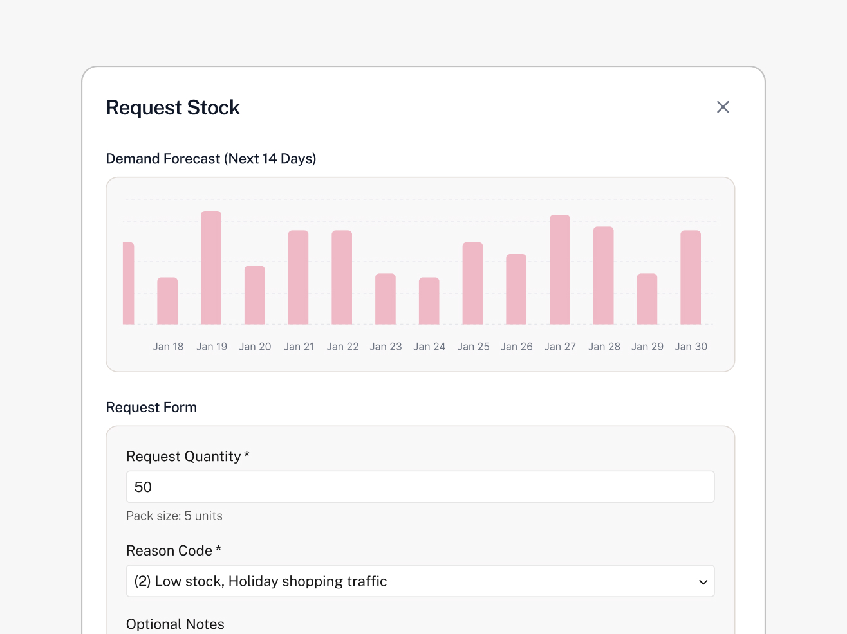Image resolution: width=847 pixels, height=634 pixels.
Task: Click the partially cut-off leftmost chart bar
Action: pos(128,283)
